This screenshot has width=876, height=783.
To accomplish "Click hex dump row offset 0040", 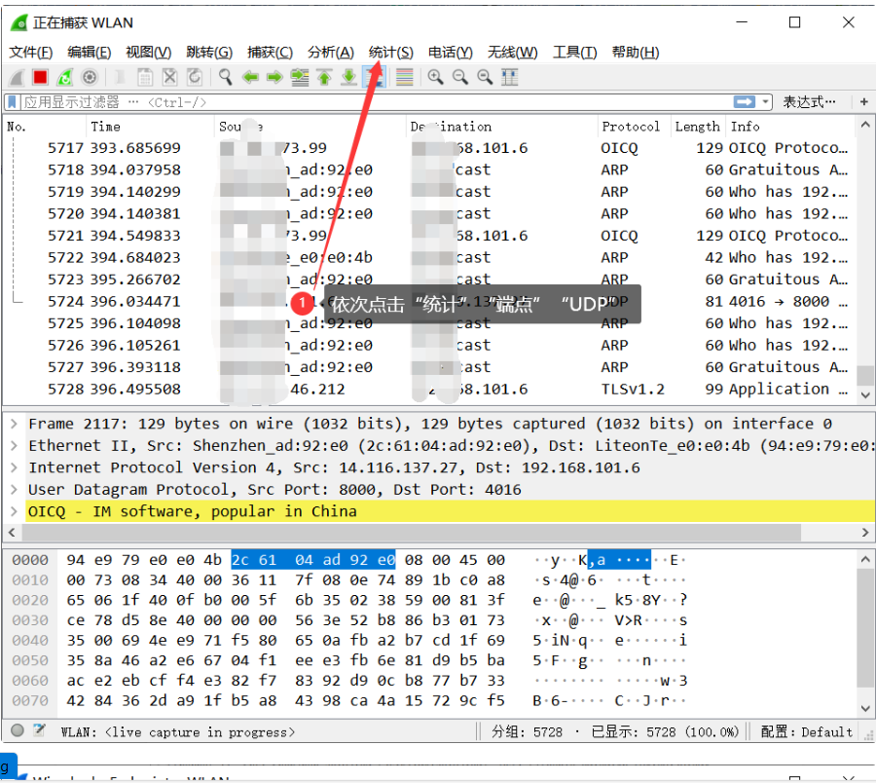I will click(x=30, y=641).
